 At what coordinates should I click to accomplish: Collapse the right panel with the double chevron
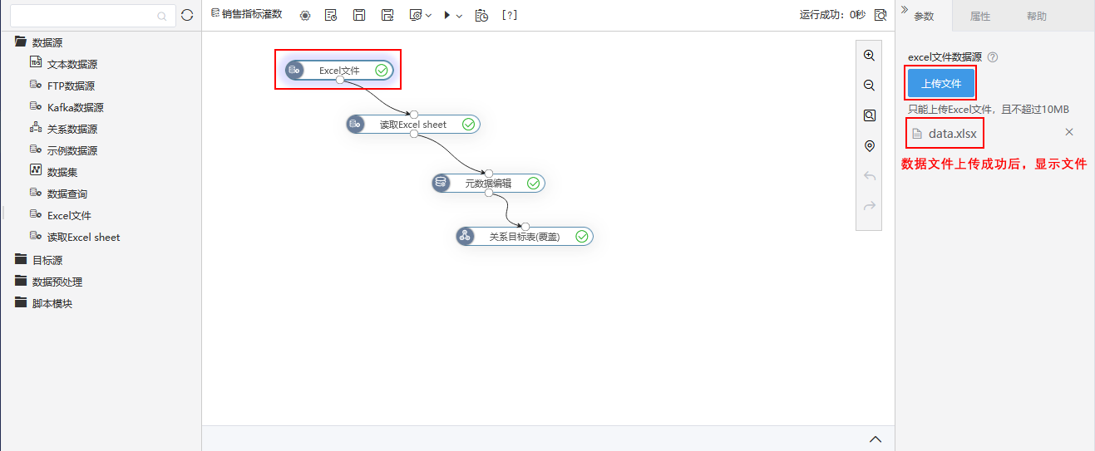point(905,10)
